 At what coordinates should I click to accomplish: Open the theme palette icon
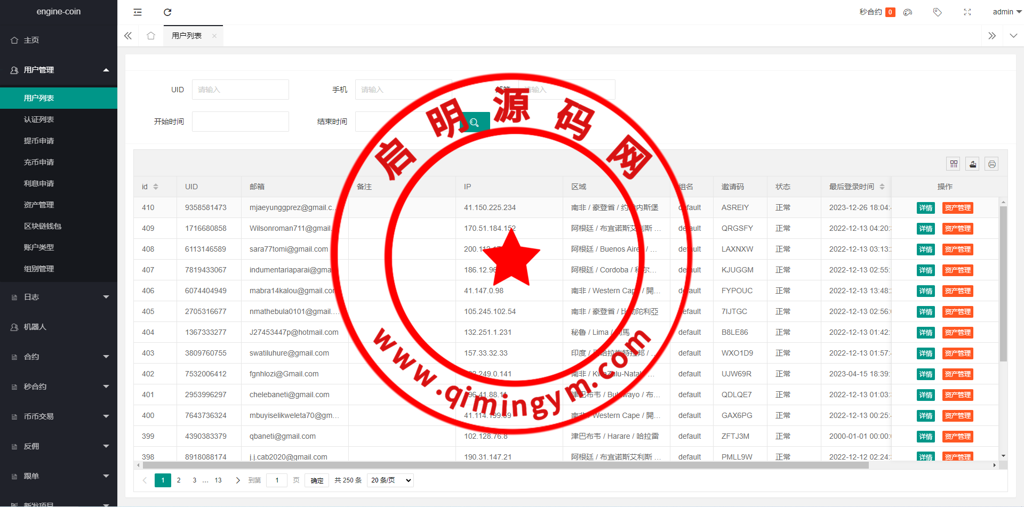[908, 12]
